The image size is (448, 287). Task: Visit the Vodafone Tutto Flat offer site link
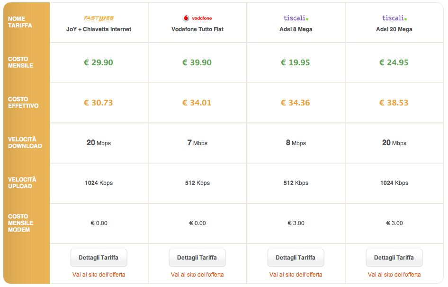(197, 275)
